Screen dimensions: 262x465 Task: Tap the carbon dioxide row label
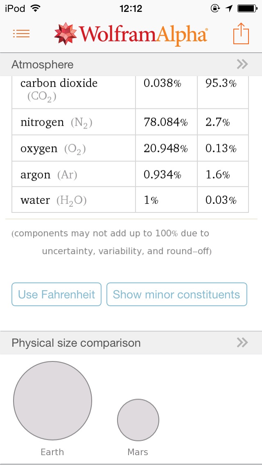(x=59, y=84)
